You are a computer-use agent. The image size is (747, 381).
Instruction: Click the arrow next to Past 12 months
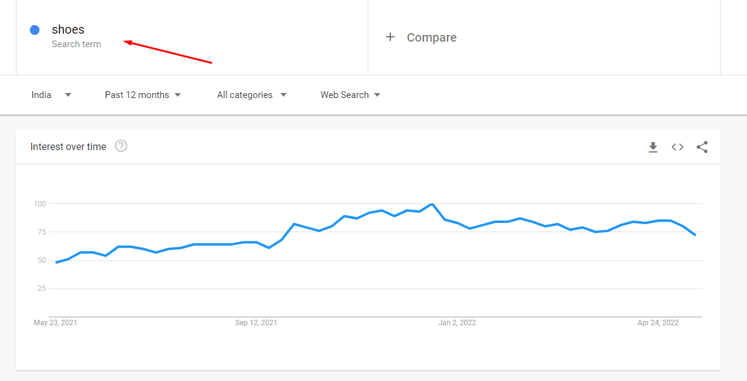click(178, 95)
